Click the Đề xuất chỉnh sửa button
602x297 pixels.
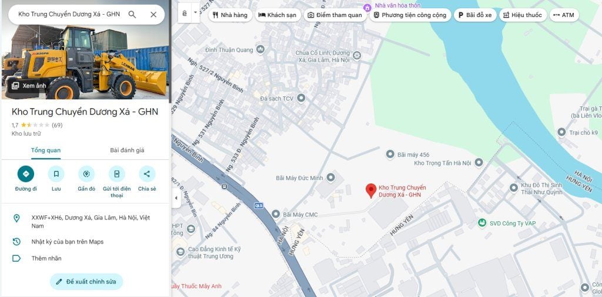click(86, 282)
